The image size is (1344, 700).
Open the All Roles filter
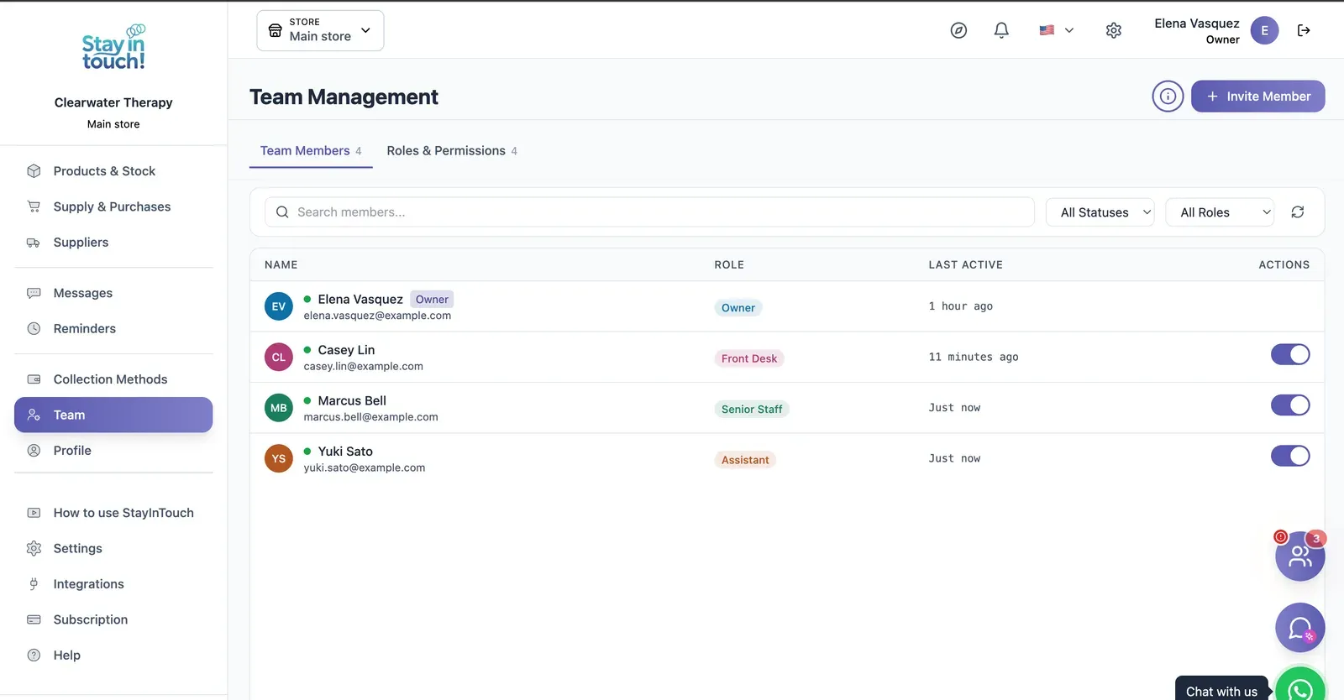point(1220,212)
